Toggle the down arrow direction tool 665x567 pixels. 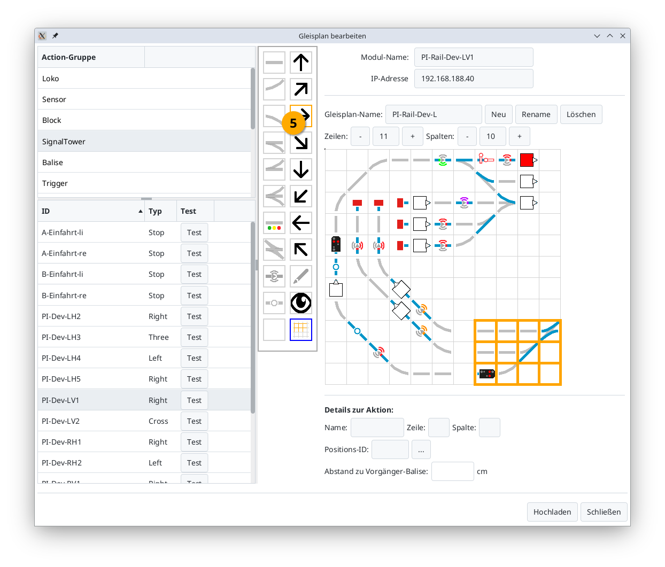(301, 169)
